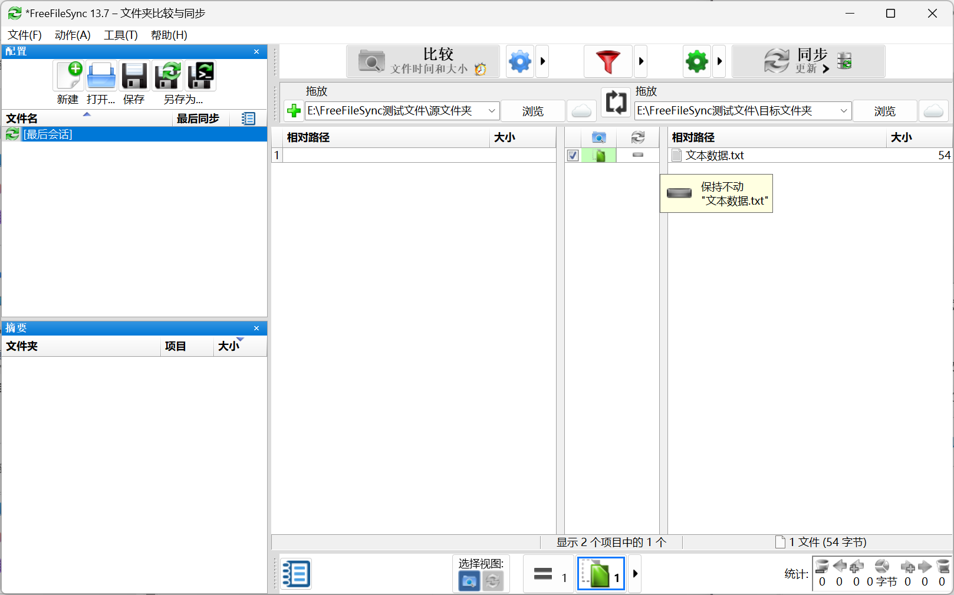Expand target folder path dropdown
The width and height of the screenshot is (954, 595).
(843, 111)
